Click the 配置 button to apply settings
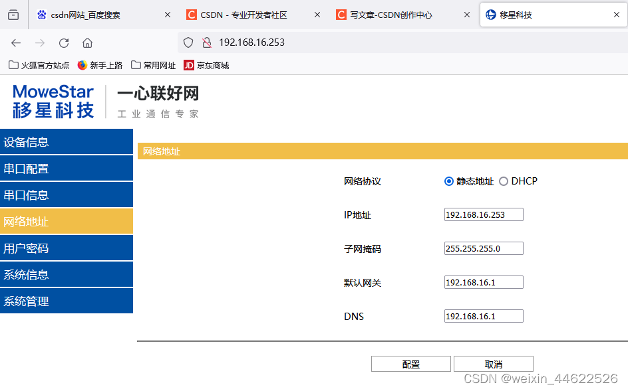This screenshot has height=391, width=628. point(410,363)
